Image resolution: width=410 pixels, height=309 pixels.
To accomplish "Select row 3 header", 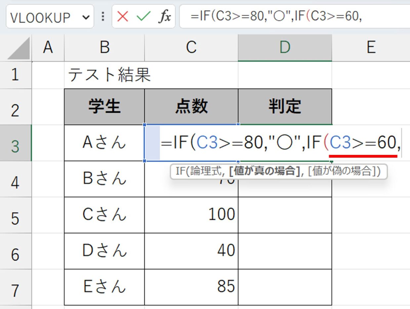I will [16, 143].
